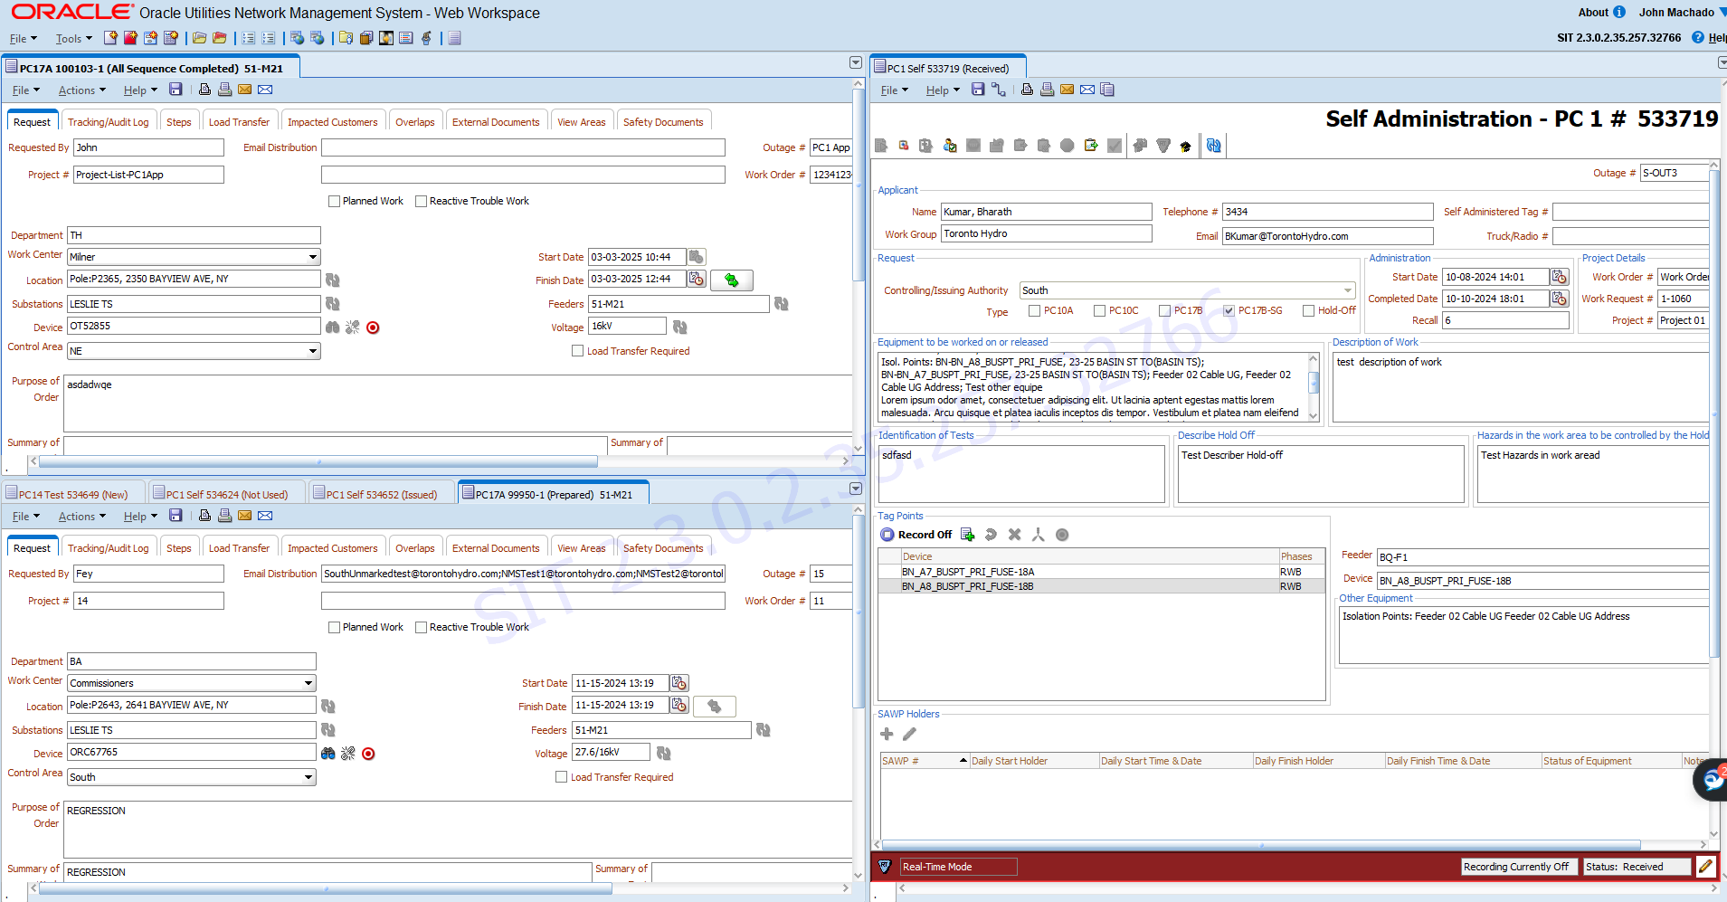Click the save icon in the PC17A 100103-1 toolbar

coord(176,89)
